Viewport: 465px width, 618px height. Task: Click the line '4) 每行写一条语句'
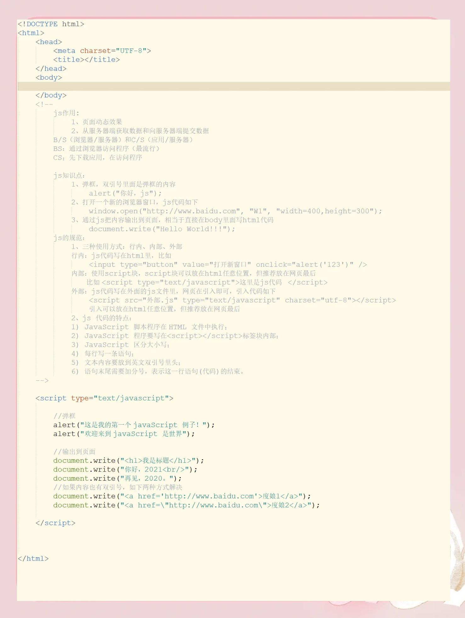point(103,353)
